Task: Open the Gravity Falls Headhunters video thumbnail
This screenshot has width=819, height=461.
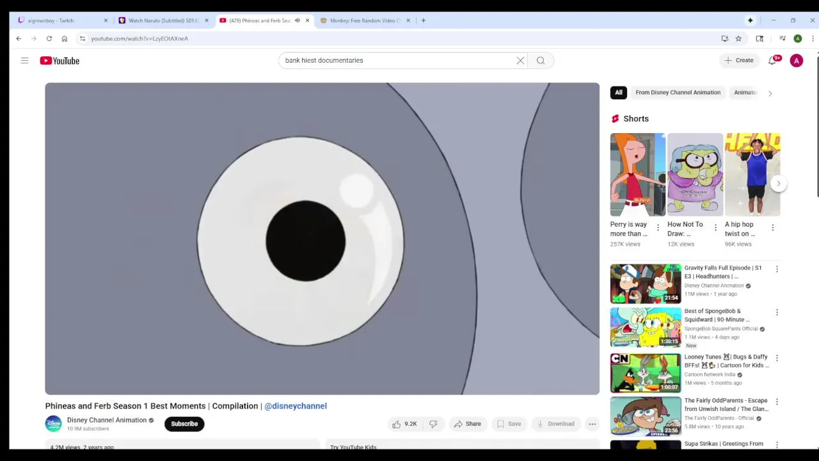Action: [646, 284]
